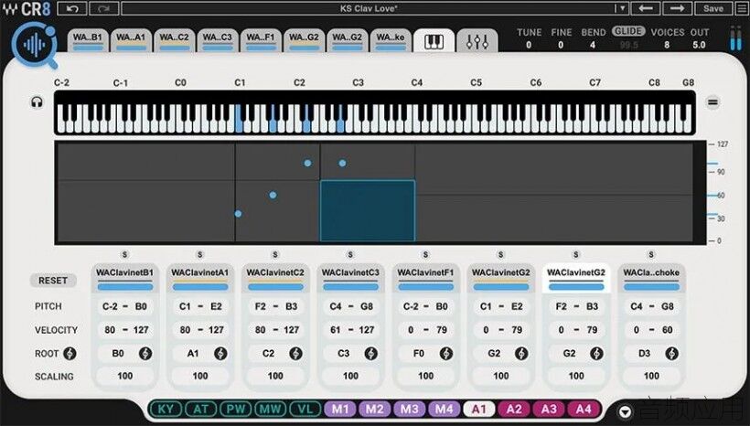Solo the highlighted WAClavinetG2 layer
The width and height of the screenshot is (750, 426).
[x=576, y=255]
